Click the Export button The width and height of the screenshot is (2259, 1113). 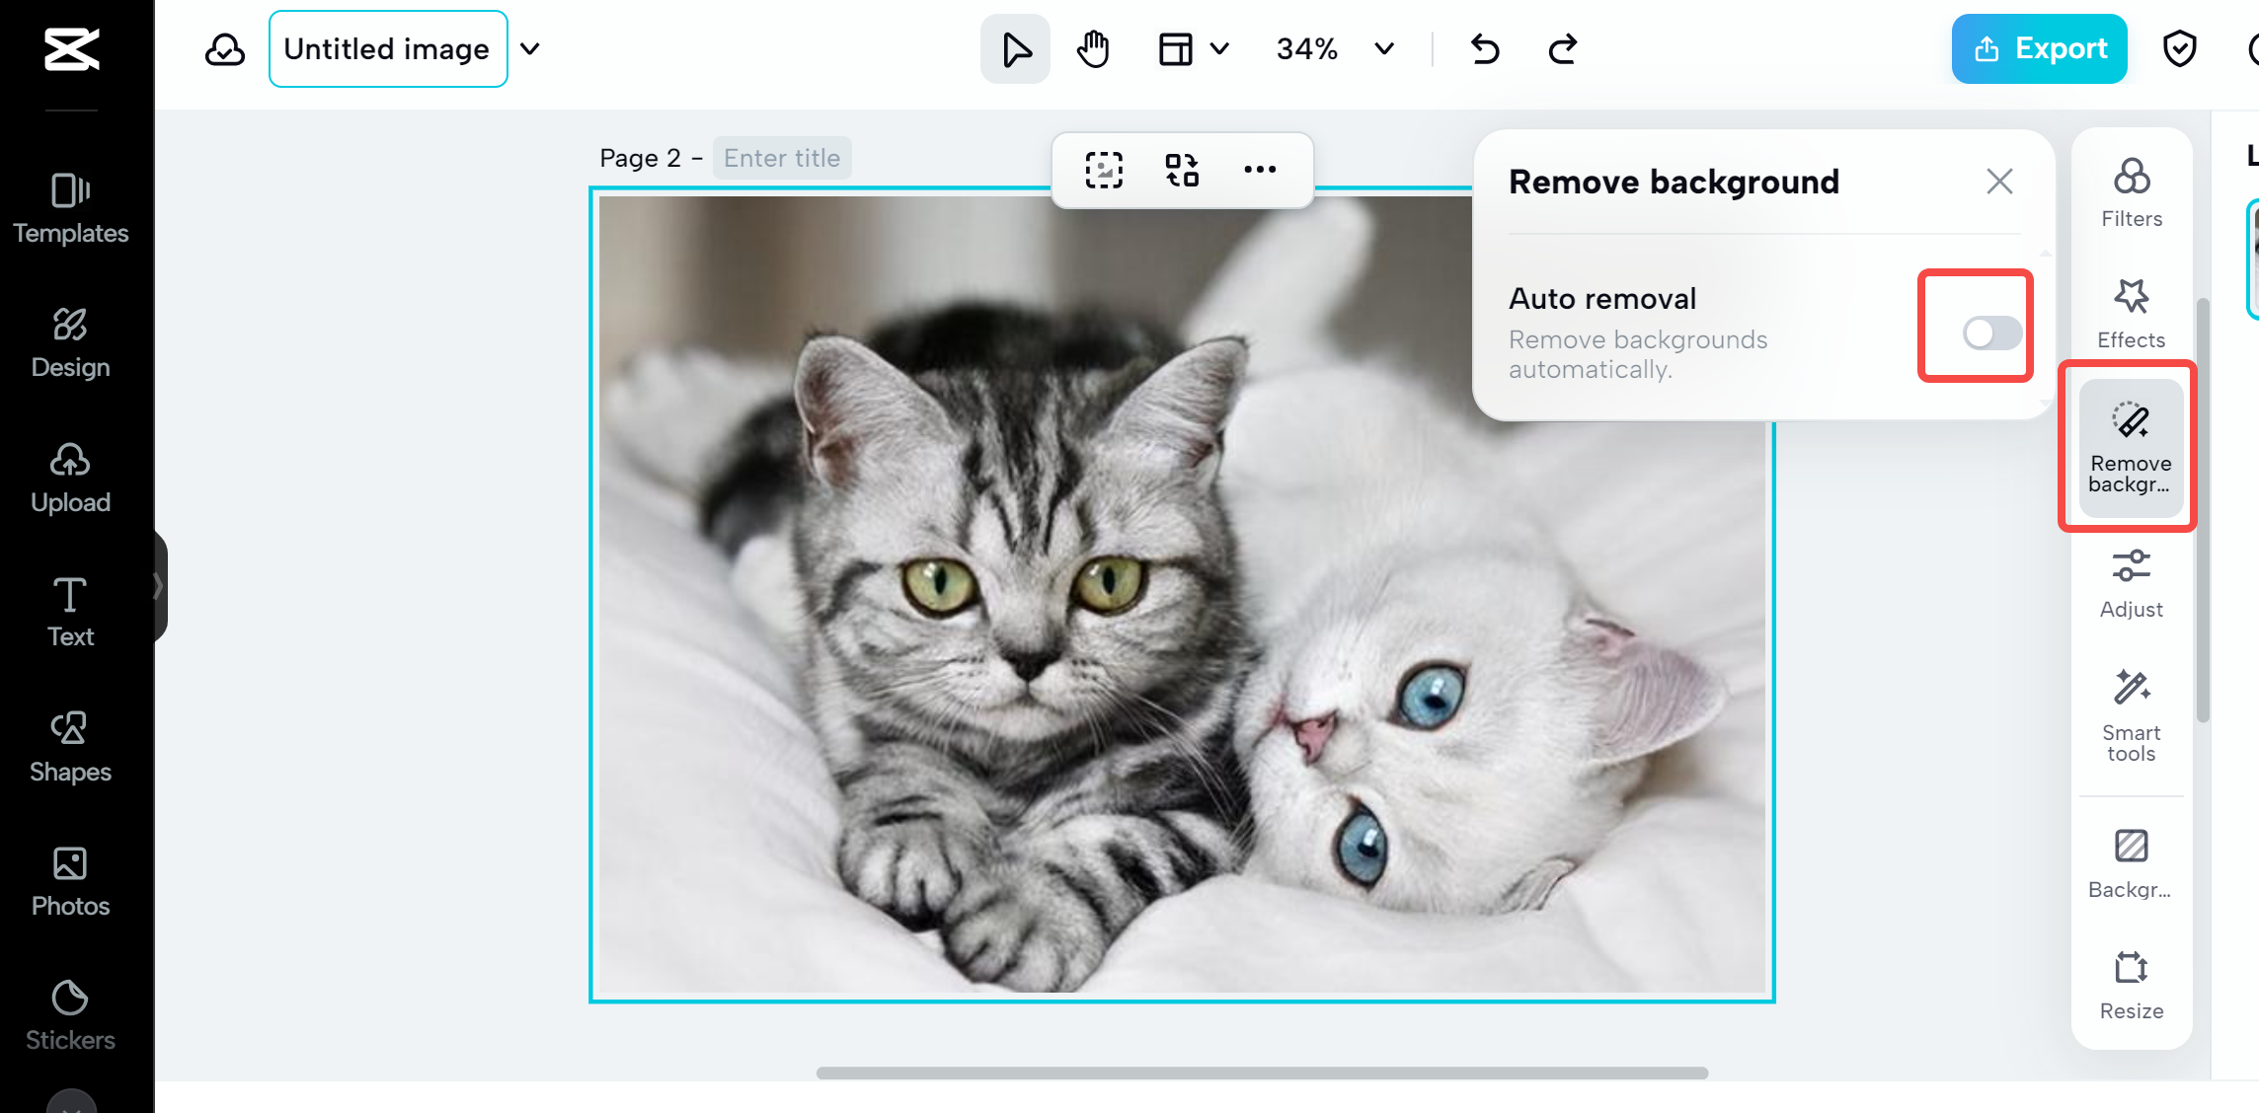(2039, 47)
